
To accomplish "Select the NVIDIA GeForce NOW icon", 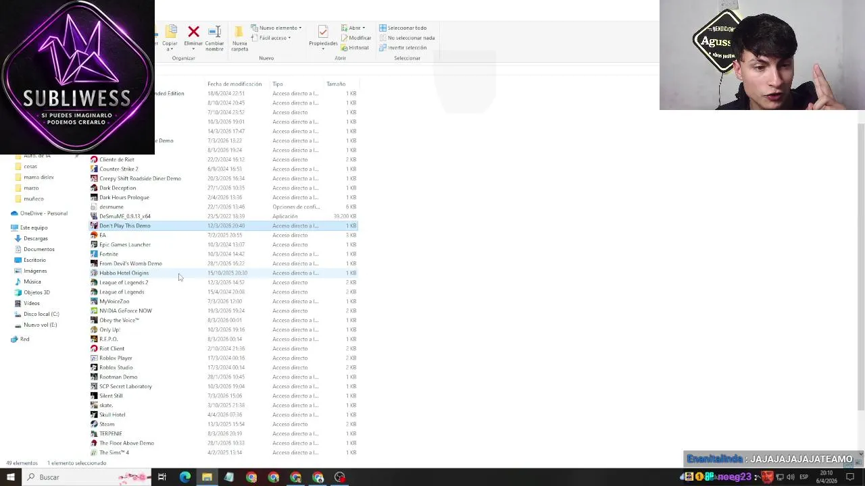I will [x=94, y=310].
